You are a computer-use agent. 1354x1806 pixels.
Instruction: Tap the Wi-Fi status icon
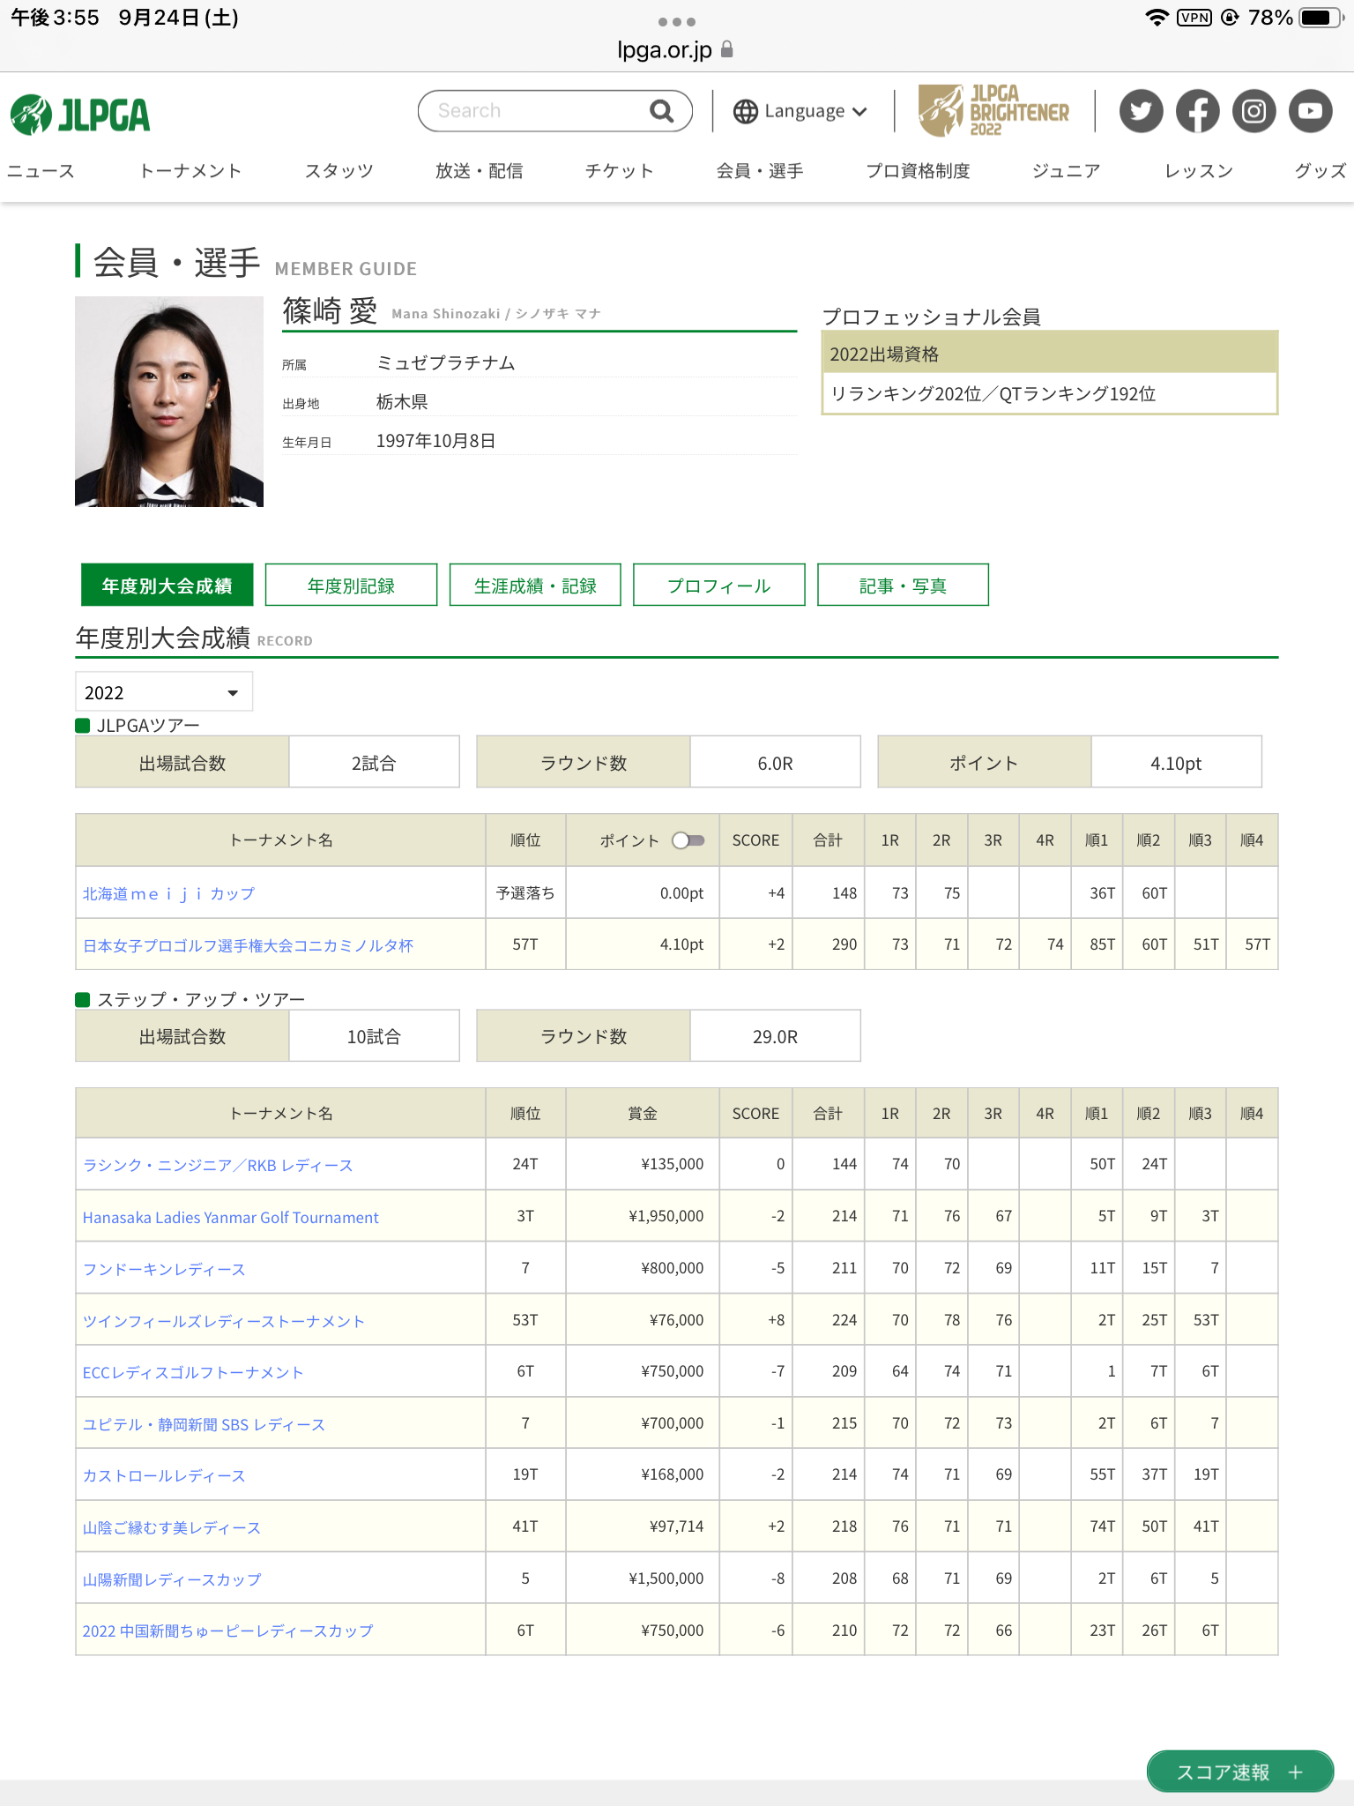(x=1157, y=18)
